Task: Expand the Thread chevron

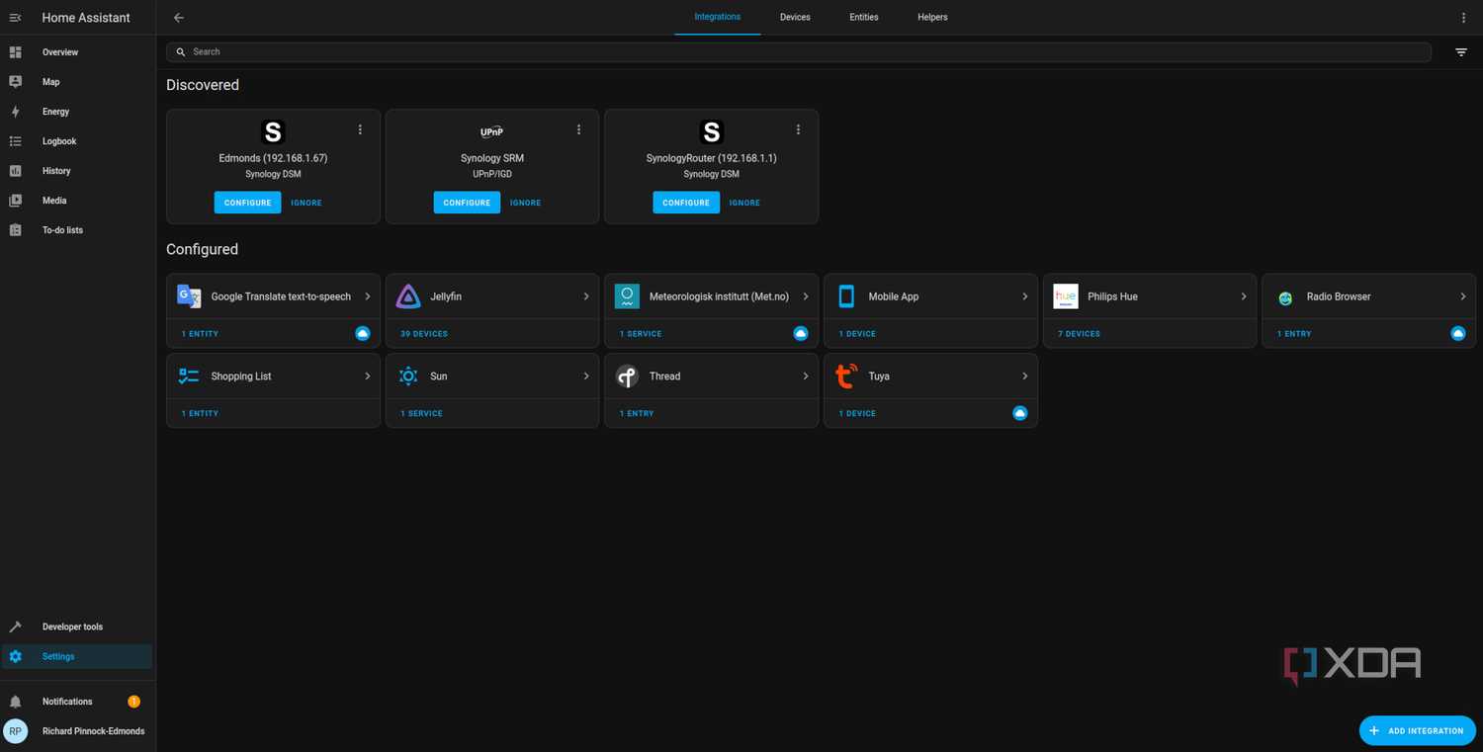Action: pos(806,376)
